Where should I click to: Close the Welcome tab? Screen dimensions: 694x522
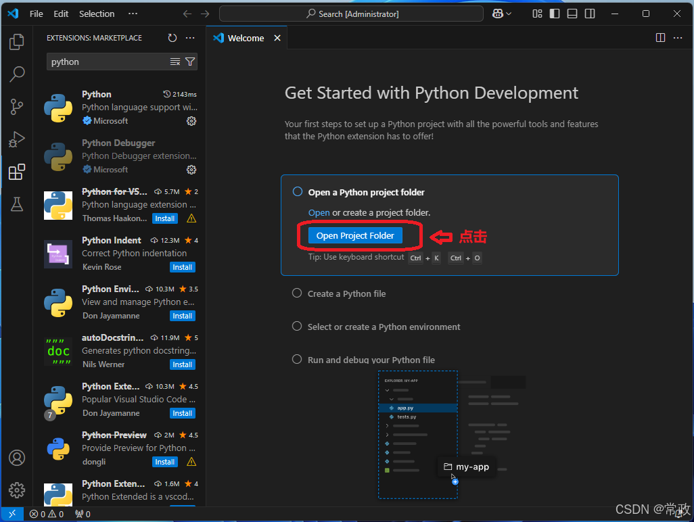coord(277,38)
